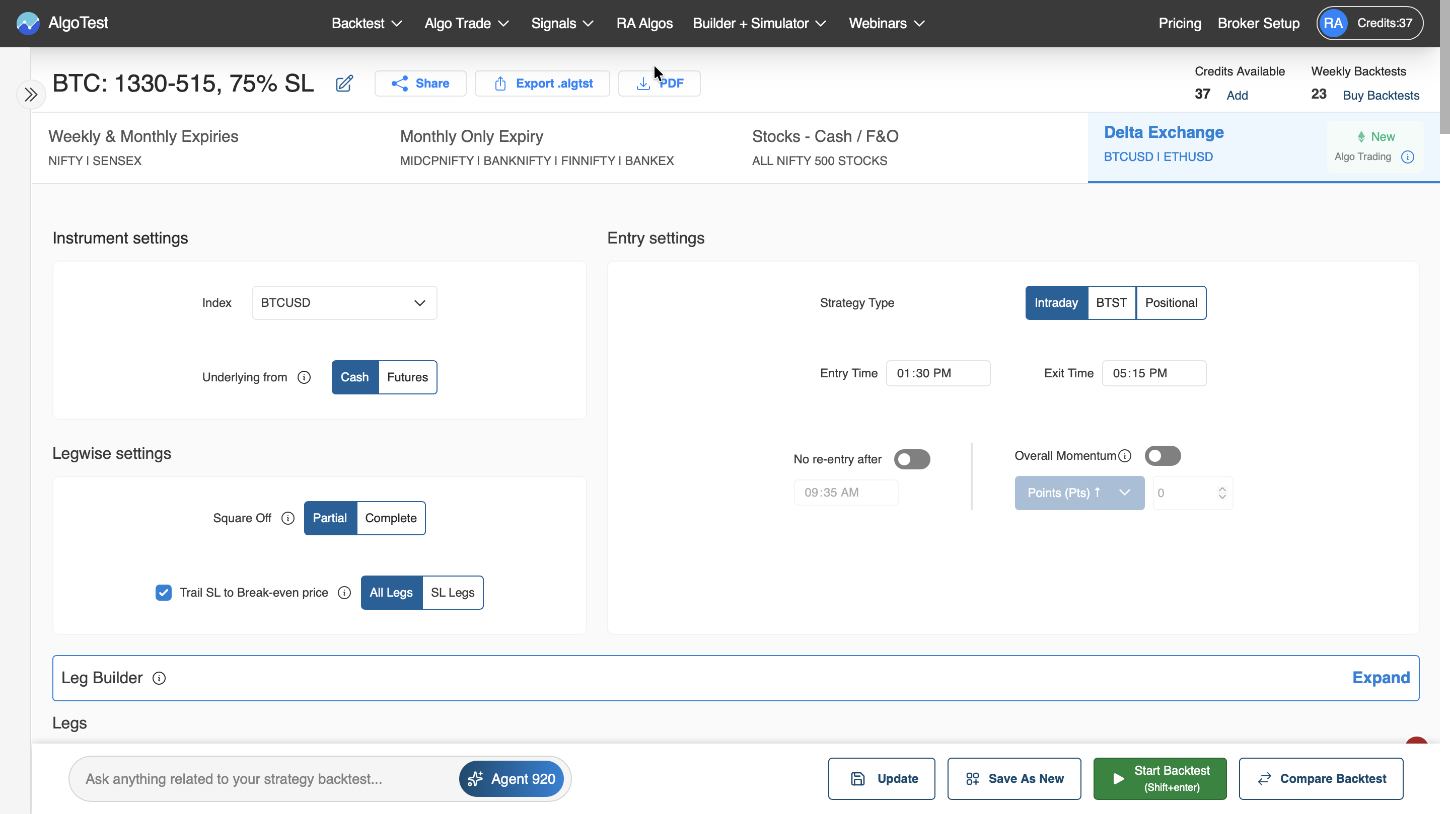This screenshot has height=814, width=1450.
Task: Click the Square Off info icon
Action: pyautogui.click(x=287, y=518)
